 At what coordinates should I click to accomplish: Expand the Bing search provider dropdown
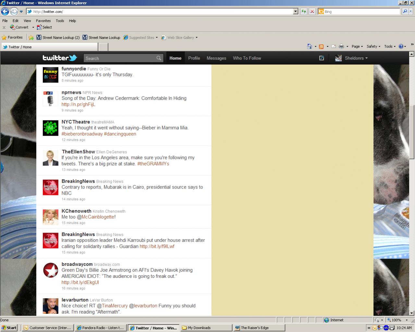tap(411, 12)
